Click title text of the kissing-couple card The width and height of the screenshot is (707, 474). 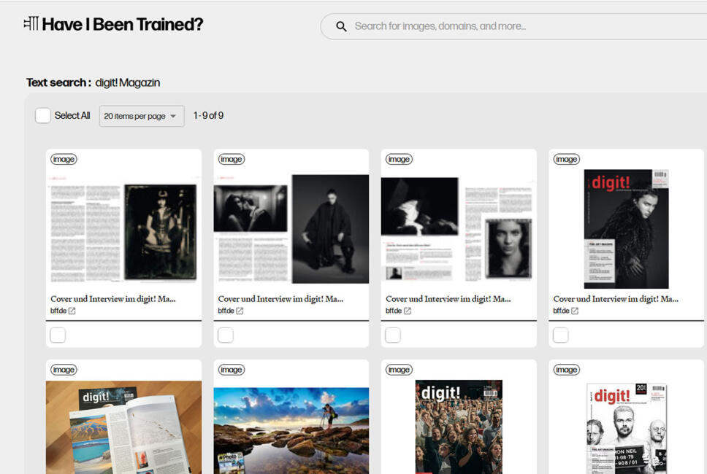pos(280,299)
